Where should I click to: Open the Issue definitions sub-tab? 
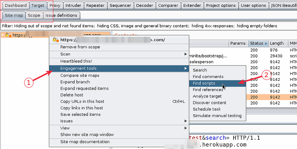click(61, 15)
